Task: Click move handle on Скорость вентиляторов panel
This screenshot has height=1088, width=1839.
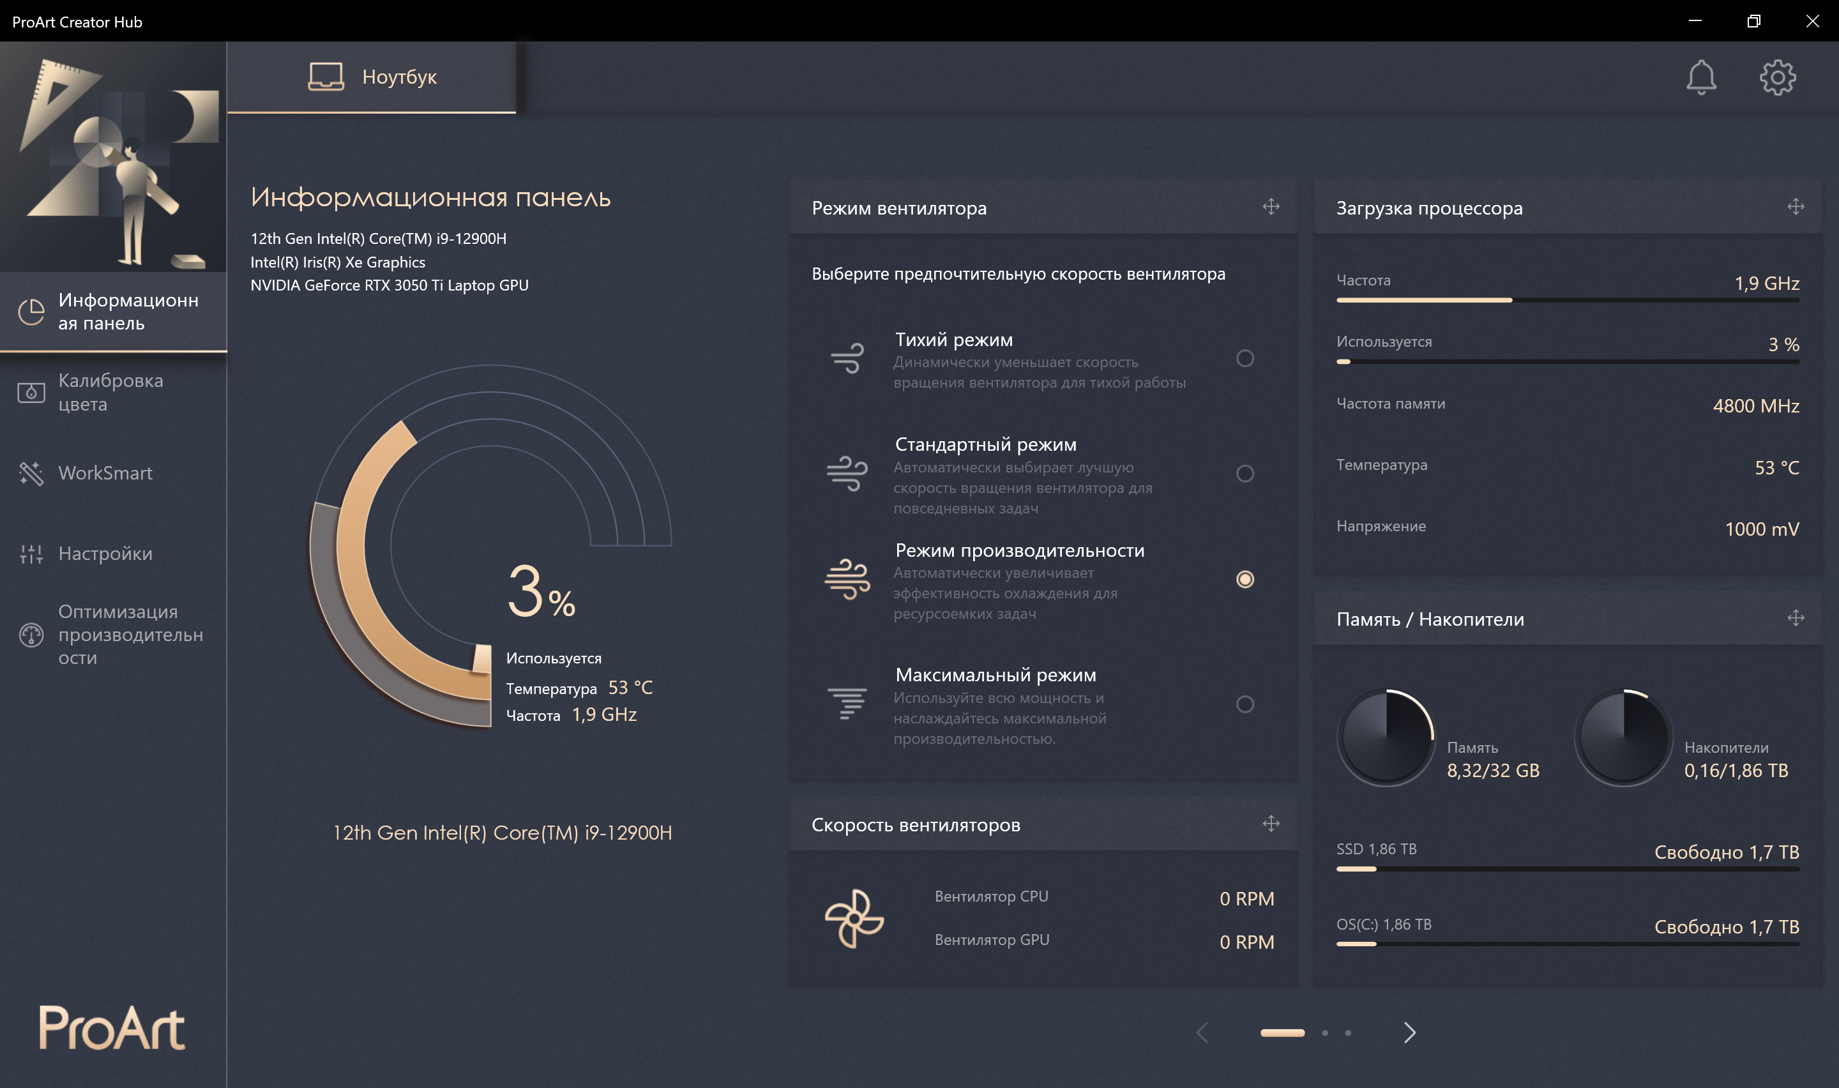Action: coord(1271,823)
